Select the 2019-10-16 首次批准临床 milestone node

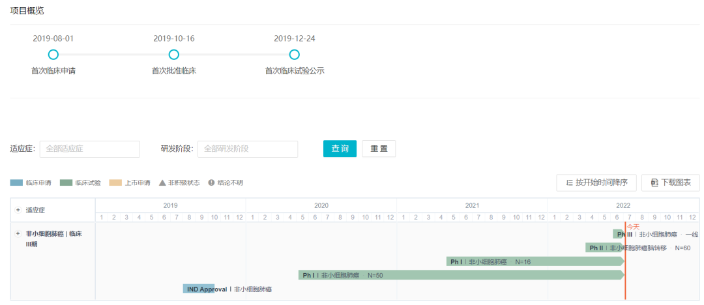(x=174, y=55)
